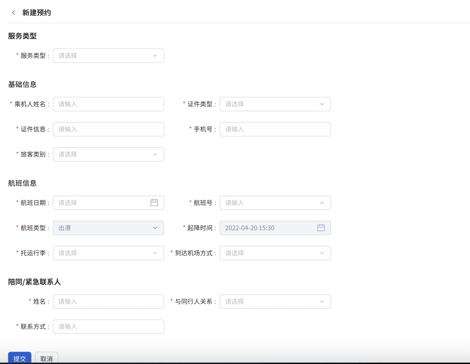470x364 pixels.
Task: Open the 航班类型 dropdown showing 出港
Action: tap(109, 228)
